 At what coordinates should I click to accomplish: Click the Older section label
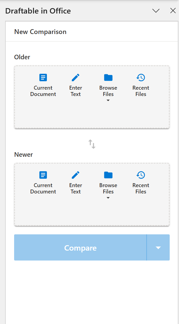point(22,57)
